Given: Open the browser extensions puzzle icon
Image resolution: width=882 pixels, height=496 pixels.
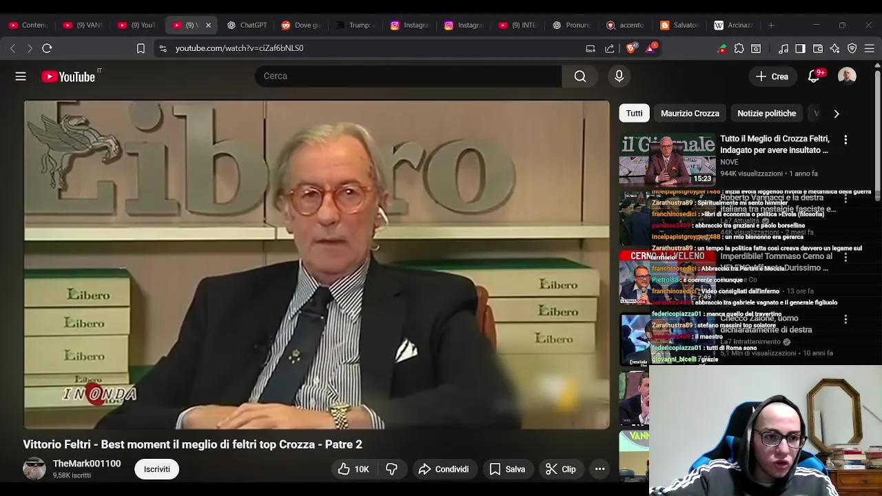Looking at the screenshot, I should [739, 48].
